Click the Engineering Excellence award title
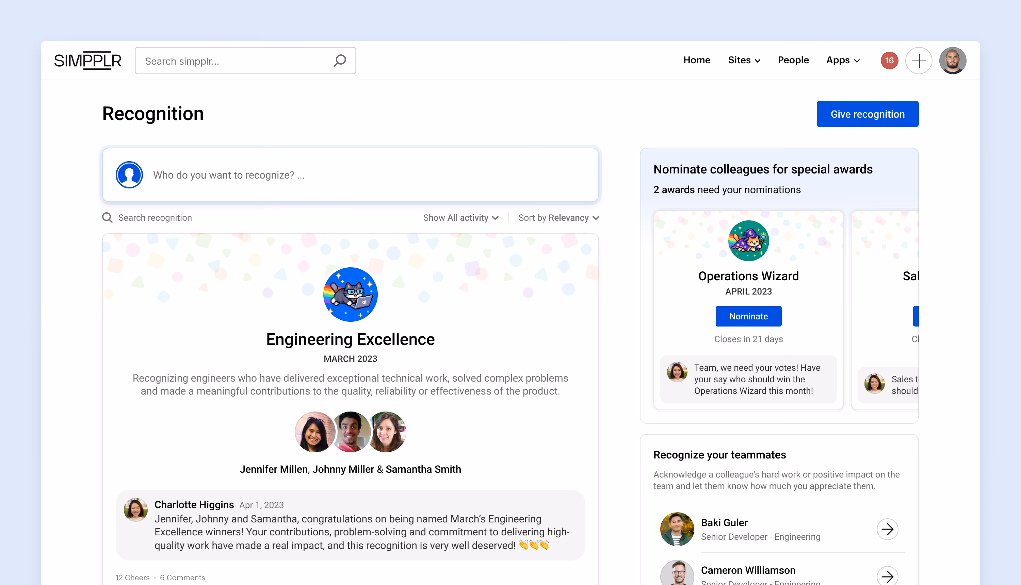The height and width of the screenshot is (585, 1021). 350,339
